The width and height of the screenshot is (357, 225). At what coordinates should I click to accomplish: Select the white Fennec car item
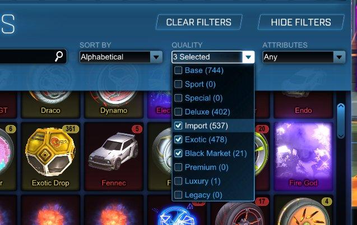coord(114,157)
